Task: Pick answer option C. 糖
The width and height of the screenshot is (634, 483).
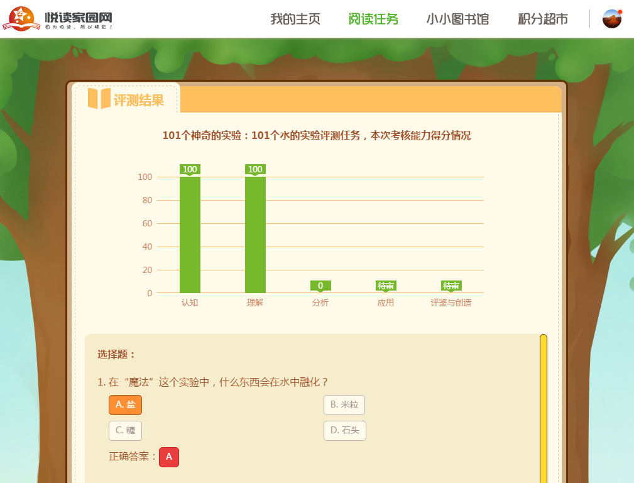Action: point(125,431)
